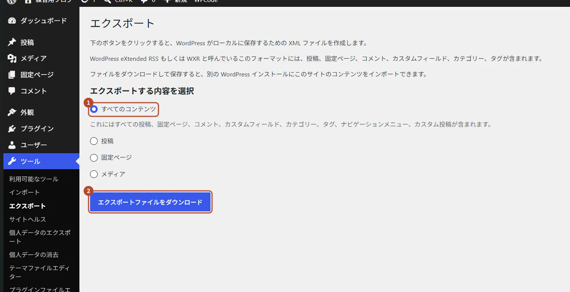Go to the インポート submenu item
570x292 pixels.
pyautogui.click(x=24, y=192)
